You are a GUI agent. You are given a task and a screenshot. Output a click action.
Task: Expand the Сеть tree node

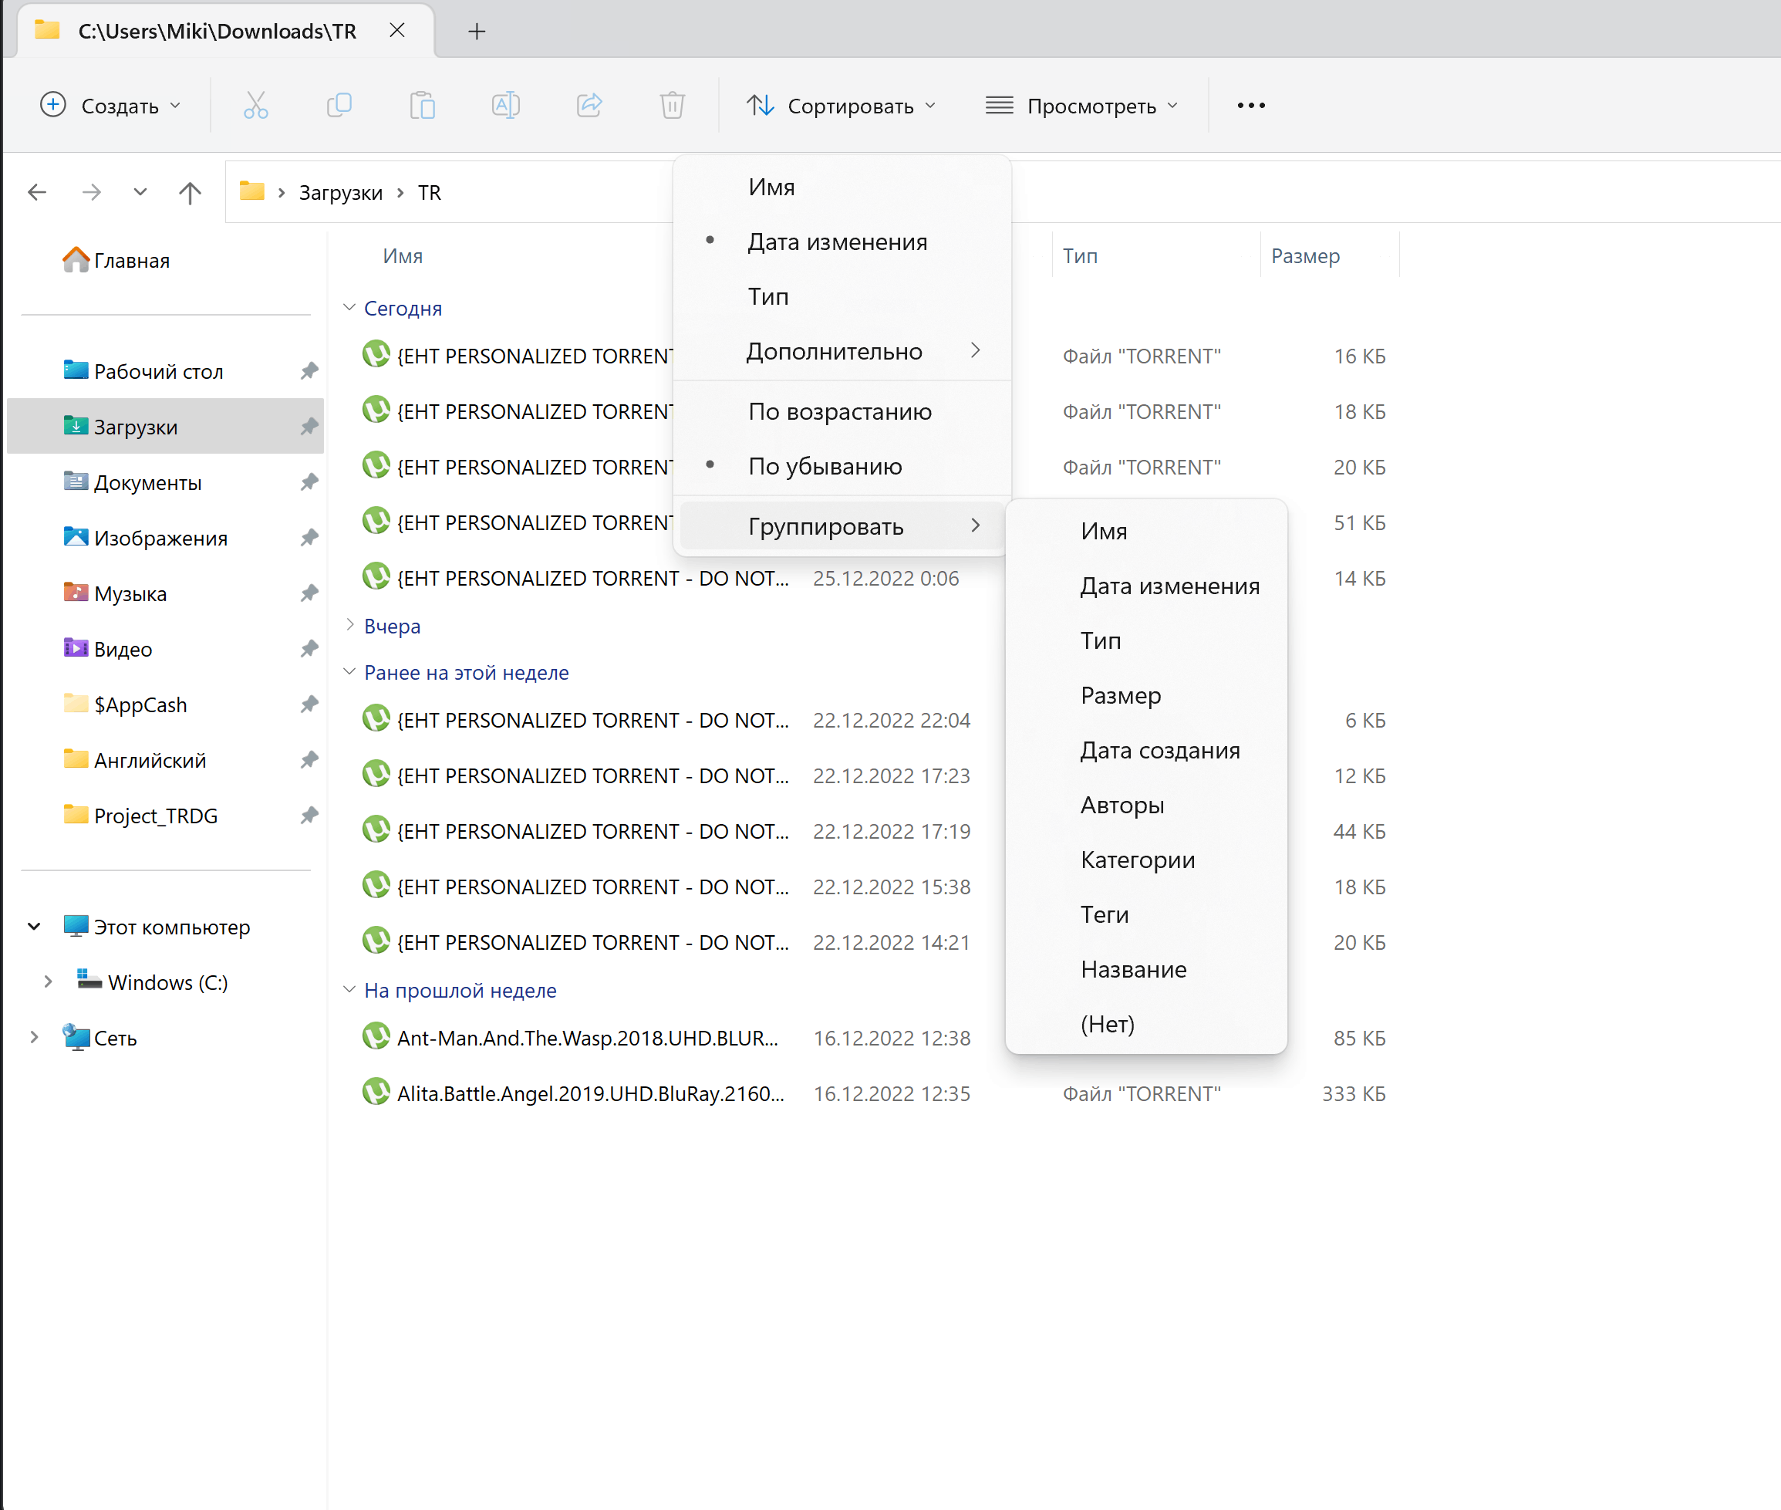click(x=34, y=1038)
